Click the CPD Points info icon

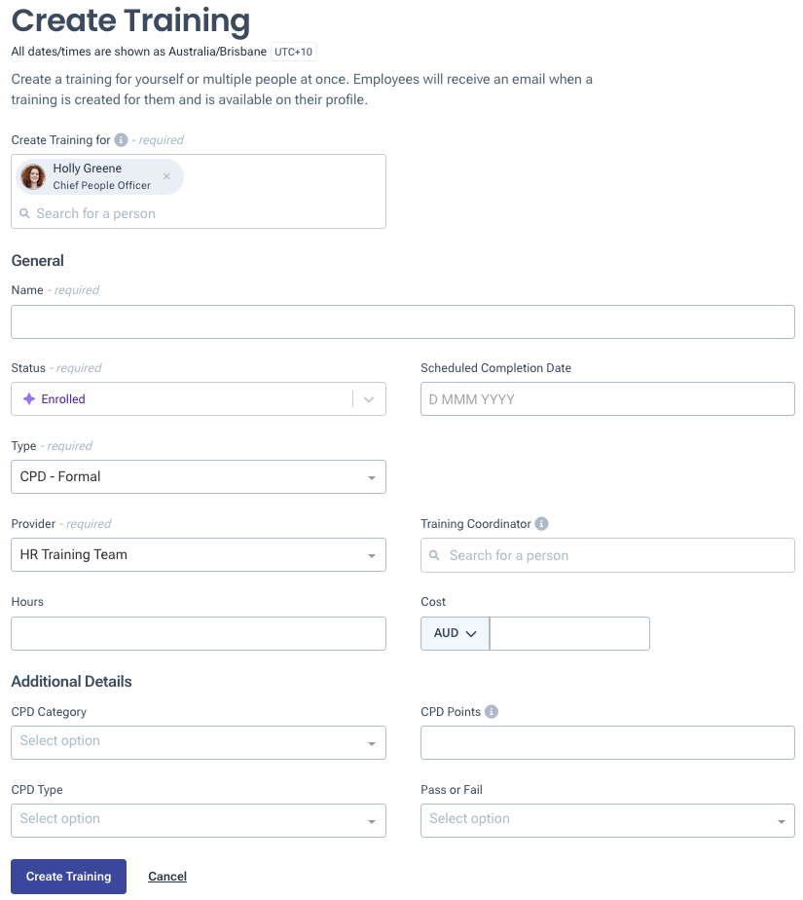[492, 712]
